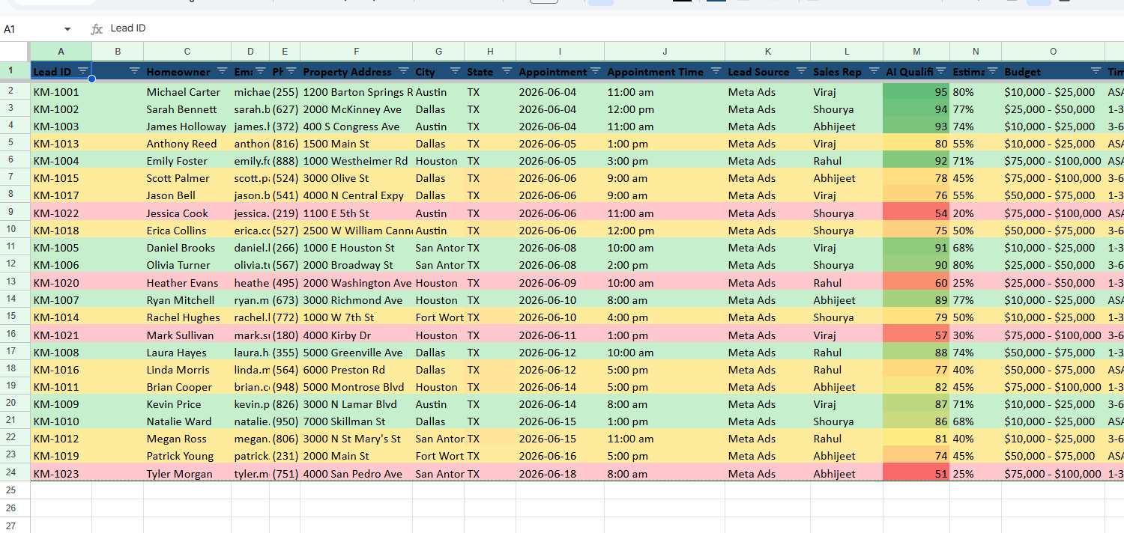Click sales rep Rahul in Emily Foster row
Viewport: 1124px width, 533px height.
(x=847, y=161)
